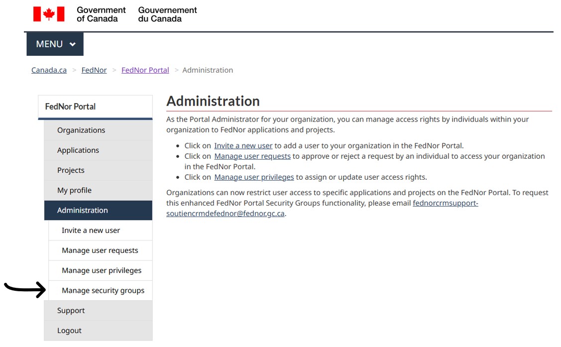Open Manage user requests in sidebar
Screen dimensions: 561x347
(101, 250)
